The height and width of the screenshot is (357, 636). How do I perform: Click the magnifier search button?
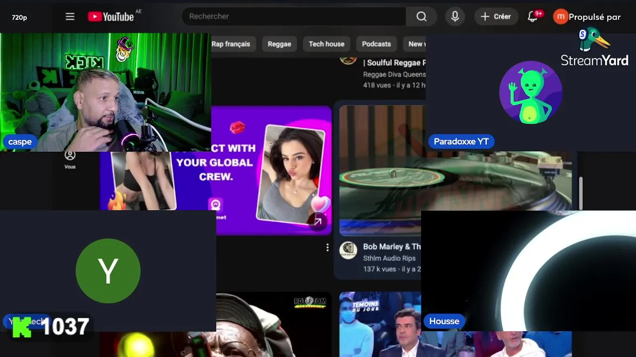click(421, 16)
